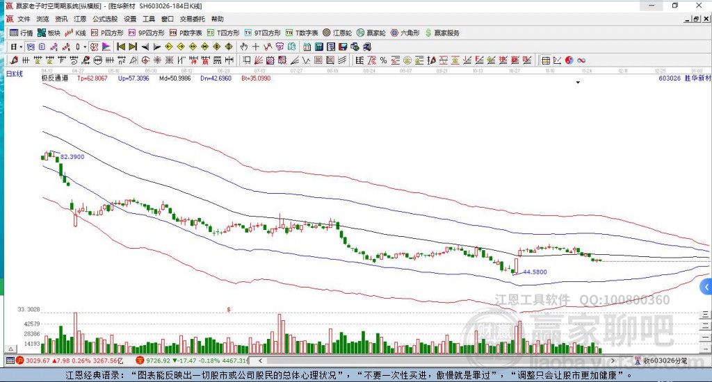Open the T数字表 tool

pyautogui.click(x=302, y=33)
